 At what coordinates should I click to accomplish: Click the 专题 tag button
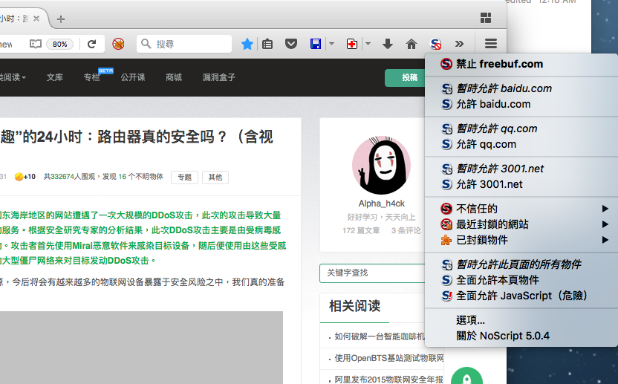[184, 178]
